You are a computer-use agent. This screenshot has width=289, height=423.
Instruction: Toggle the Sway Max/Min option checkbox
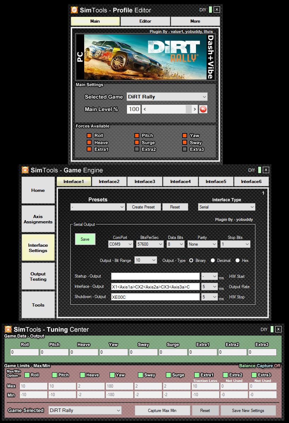(x=140, y=375)
